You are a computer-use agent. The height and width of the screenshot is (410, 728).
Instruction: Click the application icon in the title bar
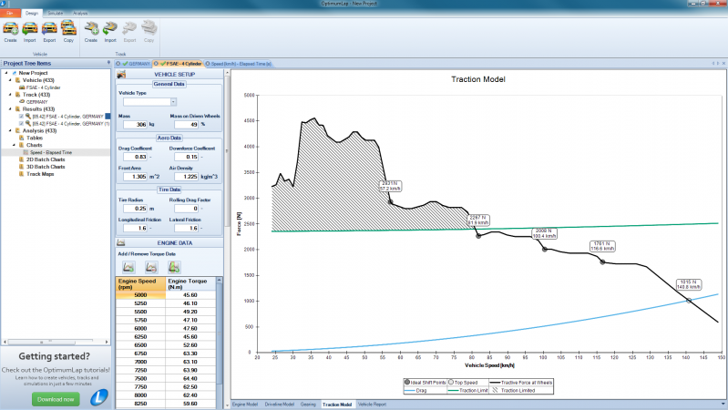tap(5, 4)
